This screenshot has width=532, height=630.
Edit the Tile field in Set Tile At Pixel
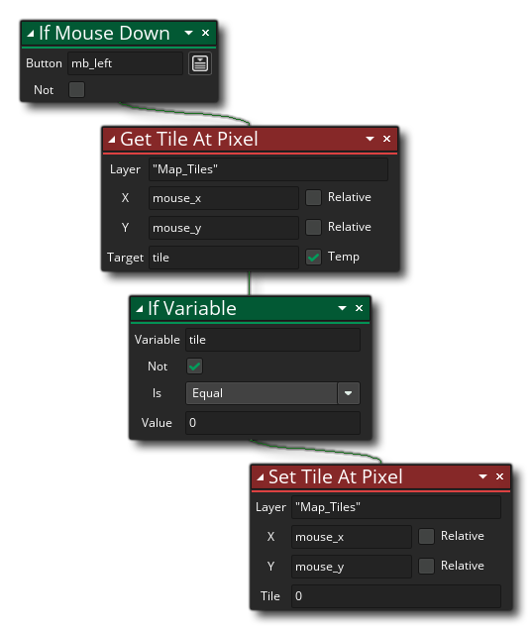coord(396,596)
